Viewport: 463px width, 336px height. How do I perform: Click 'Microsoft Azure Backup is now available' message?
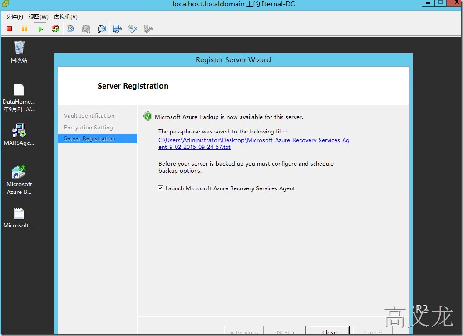tap(229, 117)
